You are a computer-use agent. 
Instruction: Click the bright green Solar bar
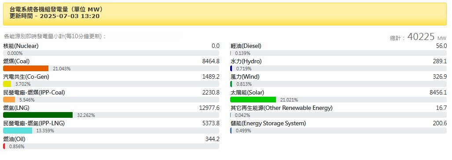pyautogui.click(x=253, y=100)
